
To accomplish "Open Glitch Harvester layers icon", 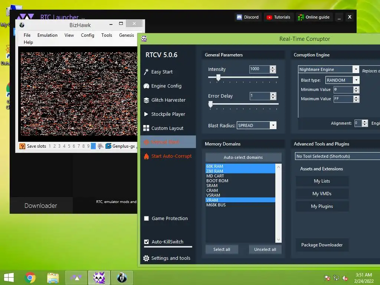I will [x=146, y=100].
